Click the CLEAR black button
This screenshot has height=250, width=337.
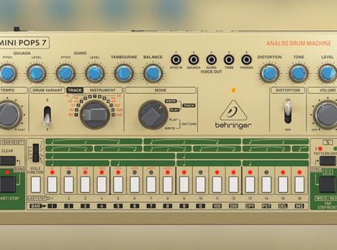[8, 160]
